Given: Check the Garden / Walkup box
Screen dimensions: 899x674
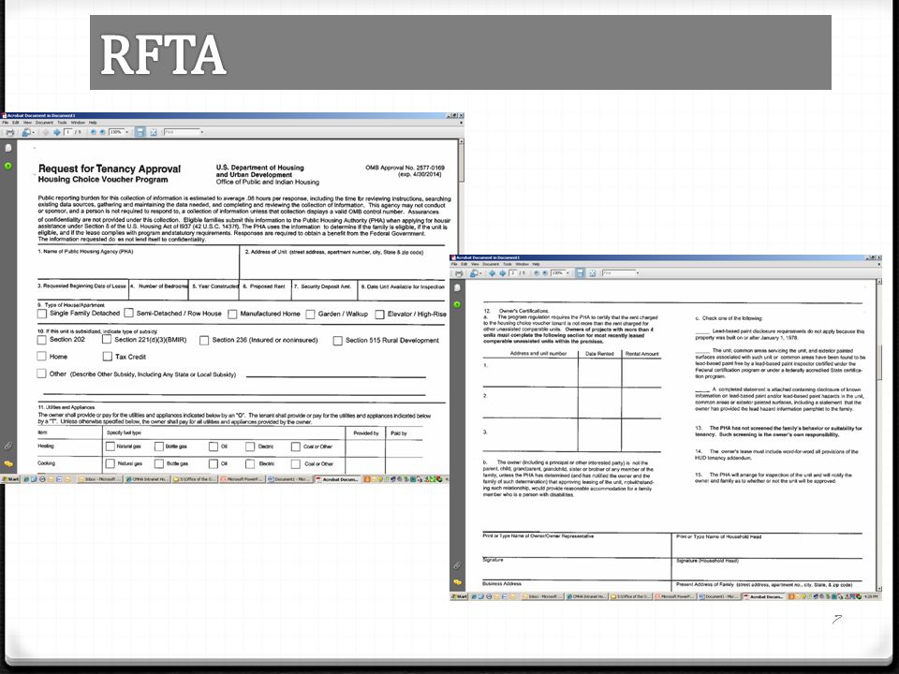Looking at the screenshot, I should click(x=310, y=315).
